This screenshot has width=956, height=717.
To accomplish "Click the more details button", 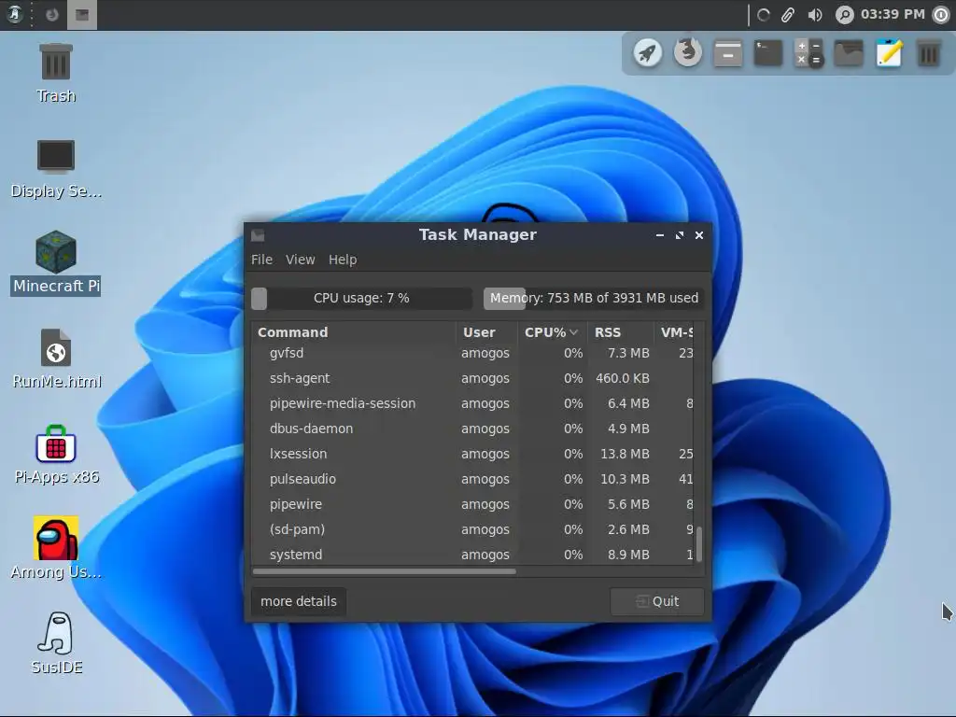I will pyautogui.click(x=299, y=601).
